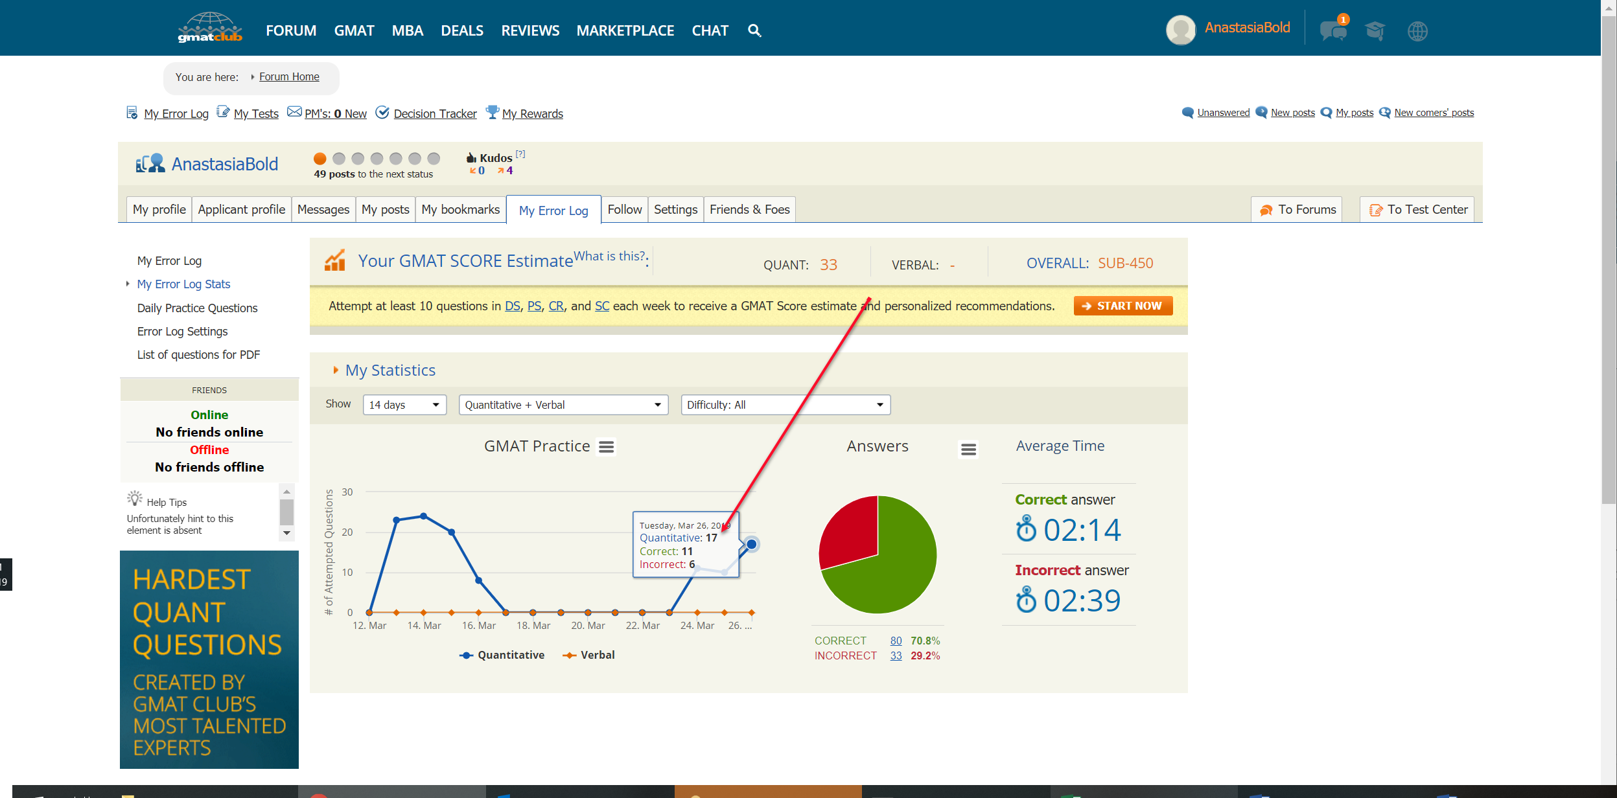Image resolution: width=1617 pixels, height=798 pixels.
Task: Open the MARKETPLACE menu item
Action: [x=625, y=30]
